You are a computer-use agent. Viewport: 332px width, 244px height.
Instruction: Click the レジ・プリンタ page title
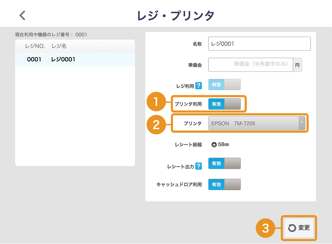175,16
